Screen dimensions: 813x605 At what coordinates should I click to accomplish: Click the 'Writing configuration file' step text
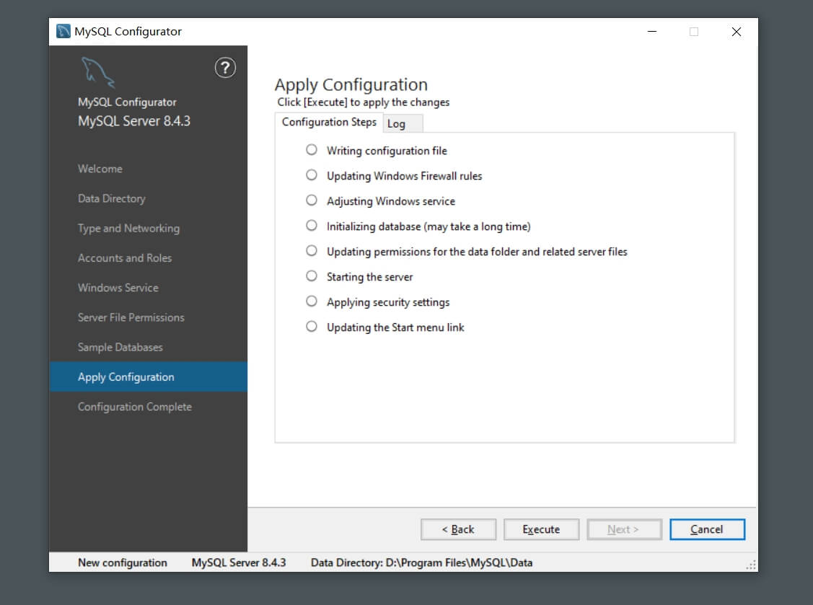[387, 151]
